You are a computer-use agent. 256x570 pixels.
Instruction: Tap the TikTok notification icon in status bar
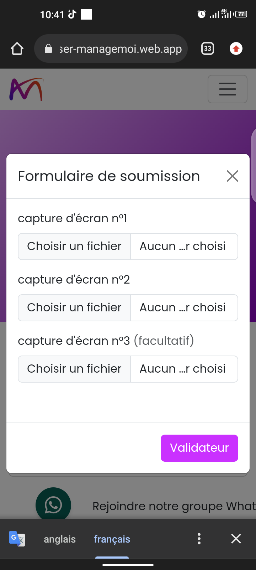72,14
